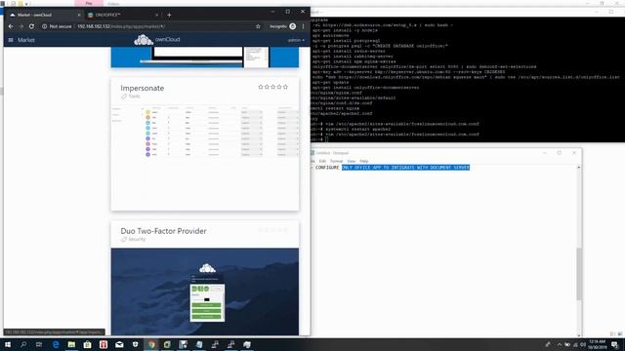625x351 pixels.
Task: Click the Not secure site info icon
Action: [x=45, y=26]
